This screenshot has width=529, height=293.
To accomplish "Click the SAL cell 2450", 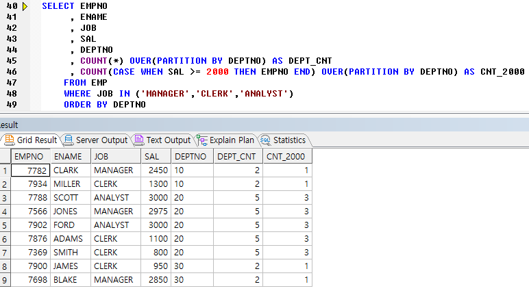I will (156, 170).
